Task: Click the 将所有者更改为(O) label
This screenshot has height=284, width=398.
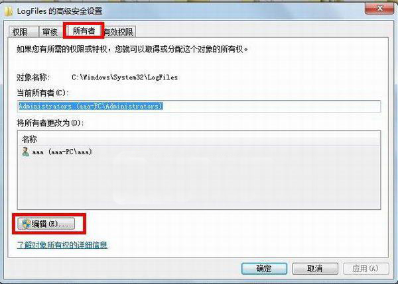Action: pos(50,123)
